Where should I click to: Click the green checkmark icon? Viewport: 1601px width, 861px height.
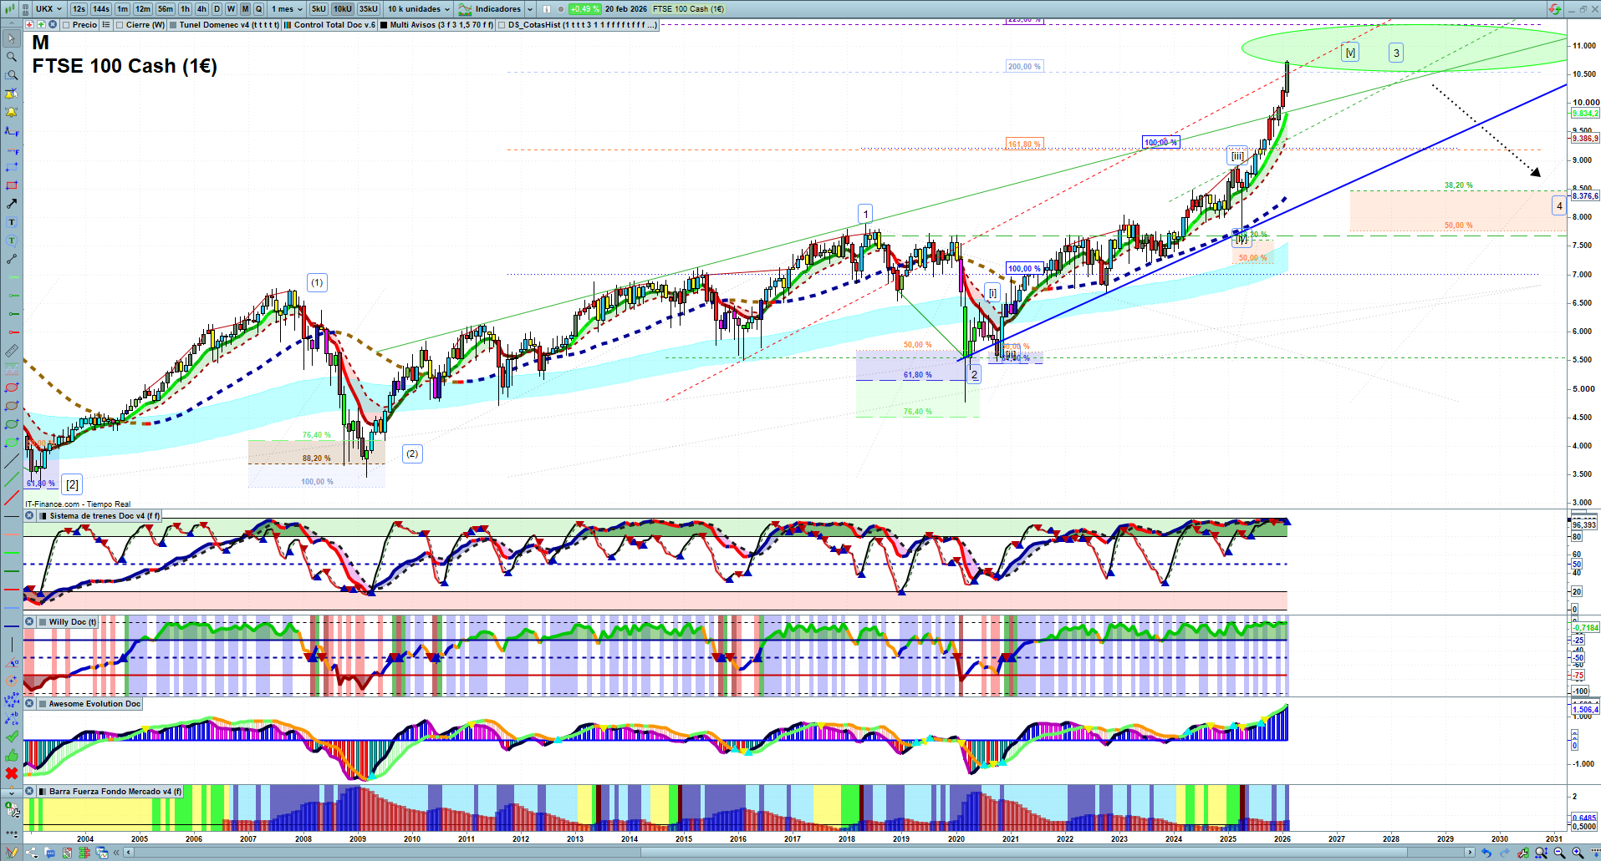click(x=12, y=737)
